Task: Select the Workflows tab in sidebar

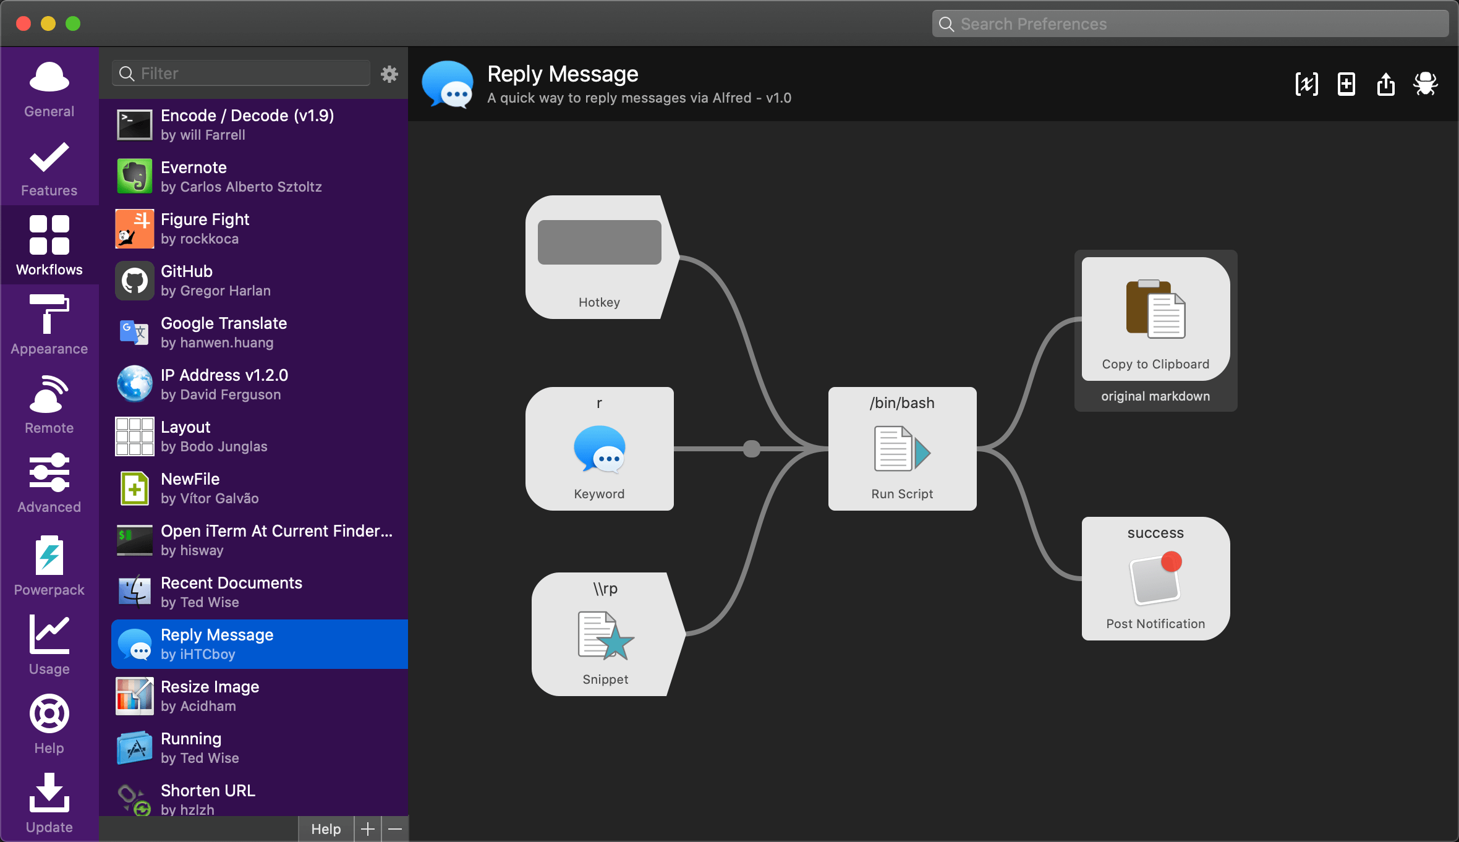Action: coord(49,245)
